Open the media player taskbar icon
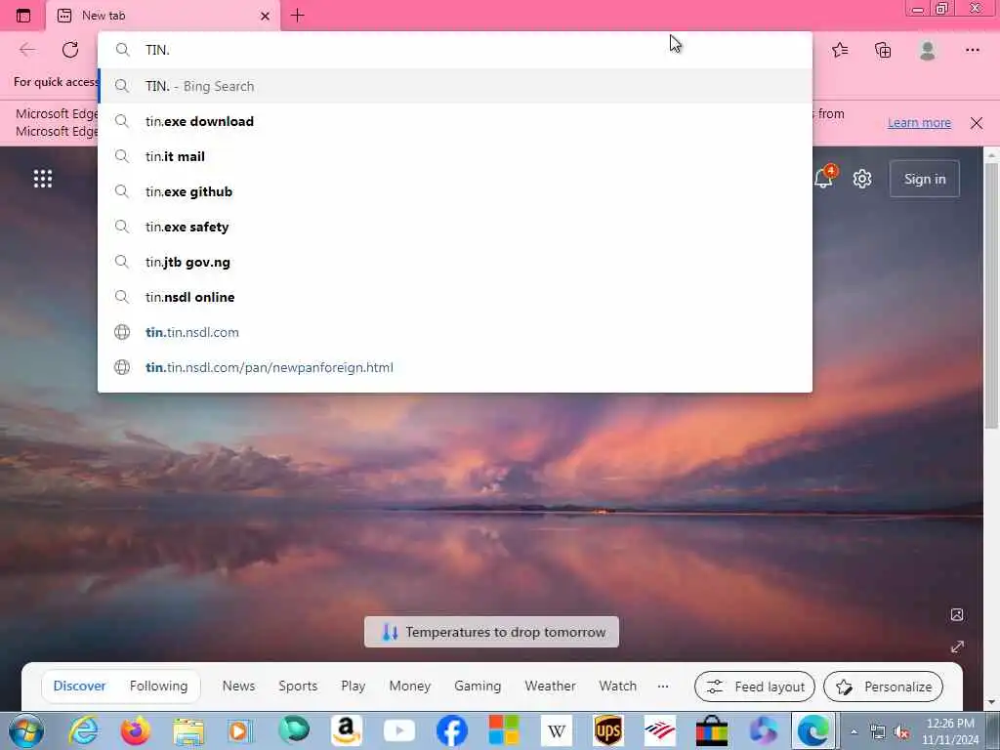 (x=240, y=730)
